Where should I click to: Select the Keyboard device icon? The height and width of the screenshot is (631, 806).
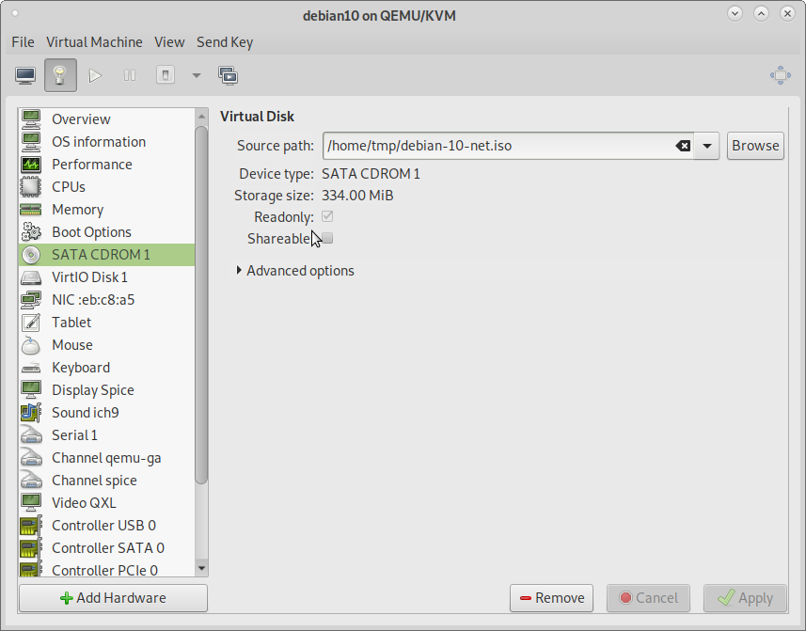tap(31, 368)
